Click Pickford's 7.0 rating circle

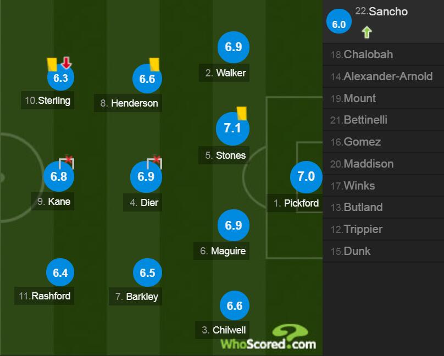306,176
